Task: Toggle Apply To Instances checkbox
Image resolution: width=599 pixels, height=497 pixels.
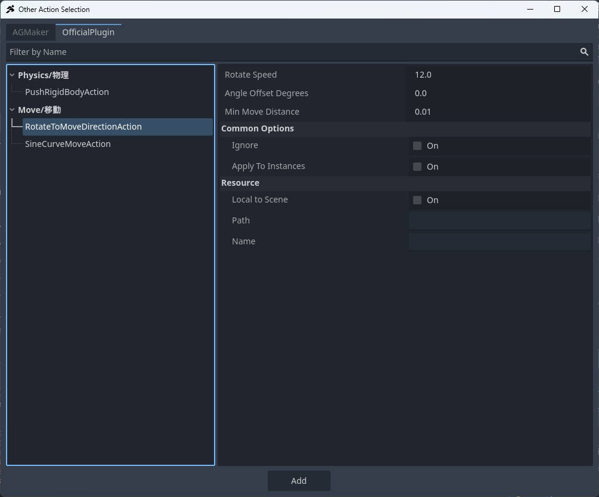Action: [417, 167]
